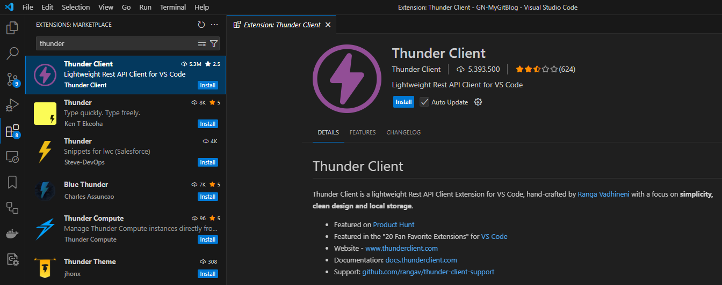Open Run and Debug view

pyautogui.click(x=12, y=104)
